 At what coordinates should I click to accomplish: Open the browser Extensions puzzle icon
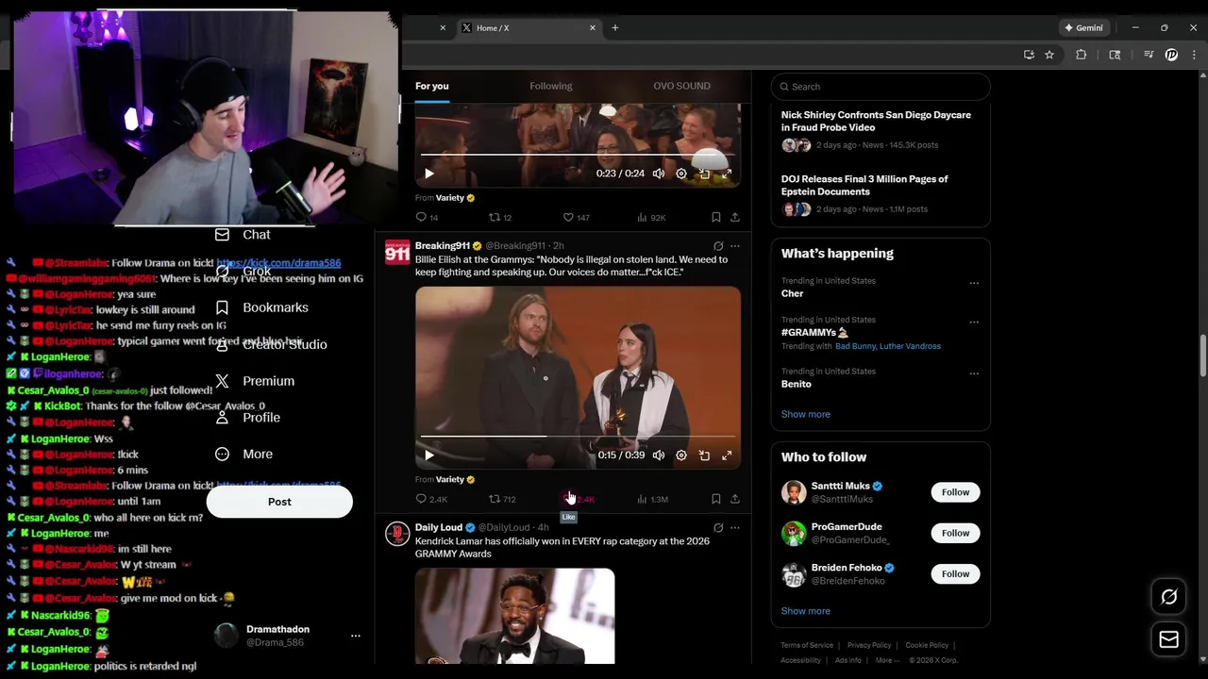click(x=1082, y=55)
